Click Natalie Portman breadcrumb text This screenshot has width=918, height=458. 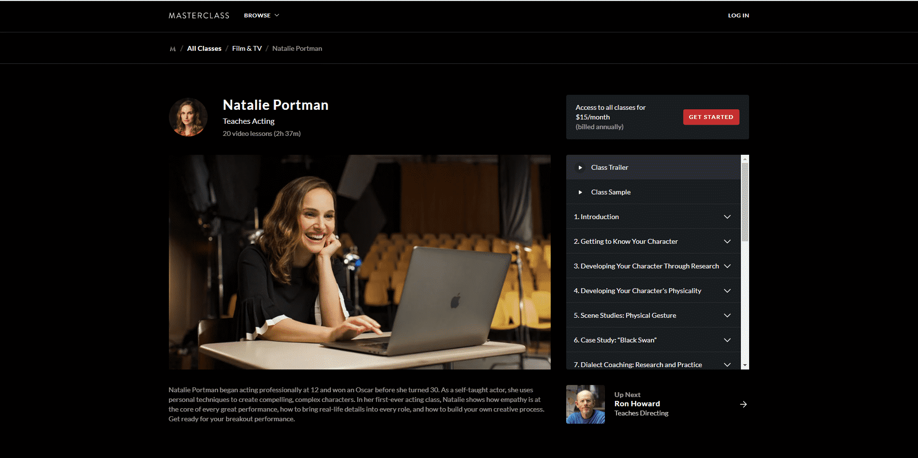pyautogui.click(x=297, y=48)
